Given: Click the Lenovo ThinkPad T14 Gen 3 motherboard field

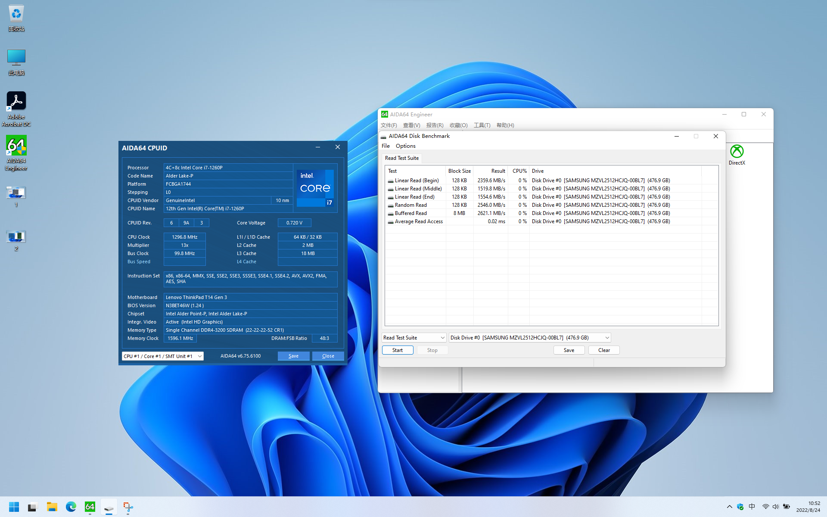Looking at the screenshot, I should 250,297.
